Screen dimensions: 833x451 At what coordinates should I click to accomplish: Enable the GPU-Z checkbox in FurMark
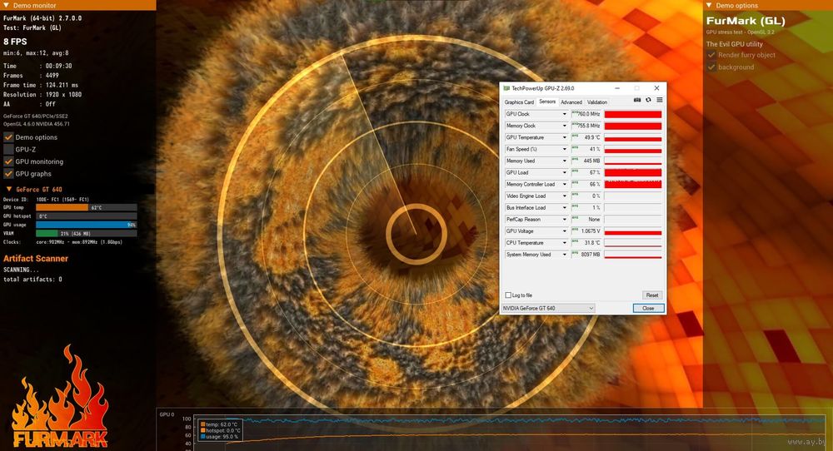(8, 150)
